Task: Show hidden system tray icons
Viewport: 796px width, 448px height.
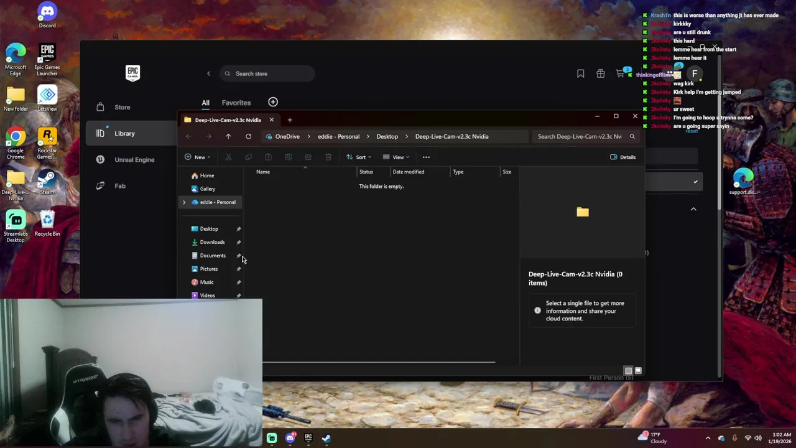Action: (x=708, y=438)
